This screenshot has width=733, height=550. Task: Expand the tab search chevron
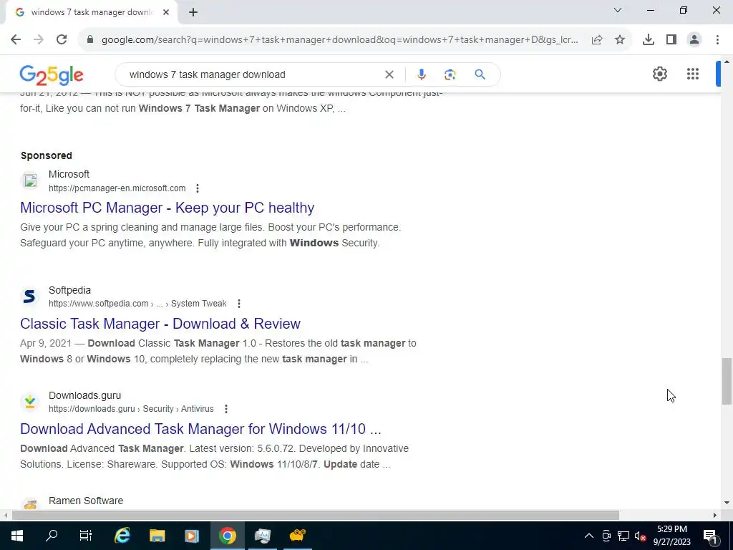click(618, 10)
